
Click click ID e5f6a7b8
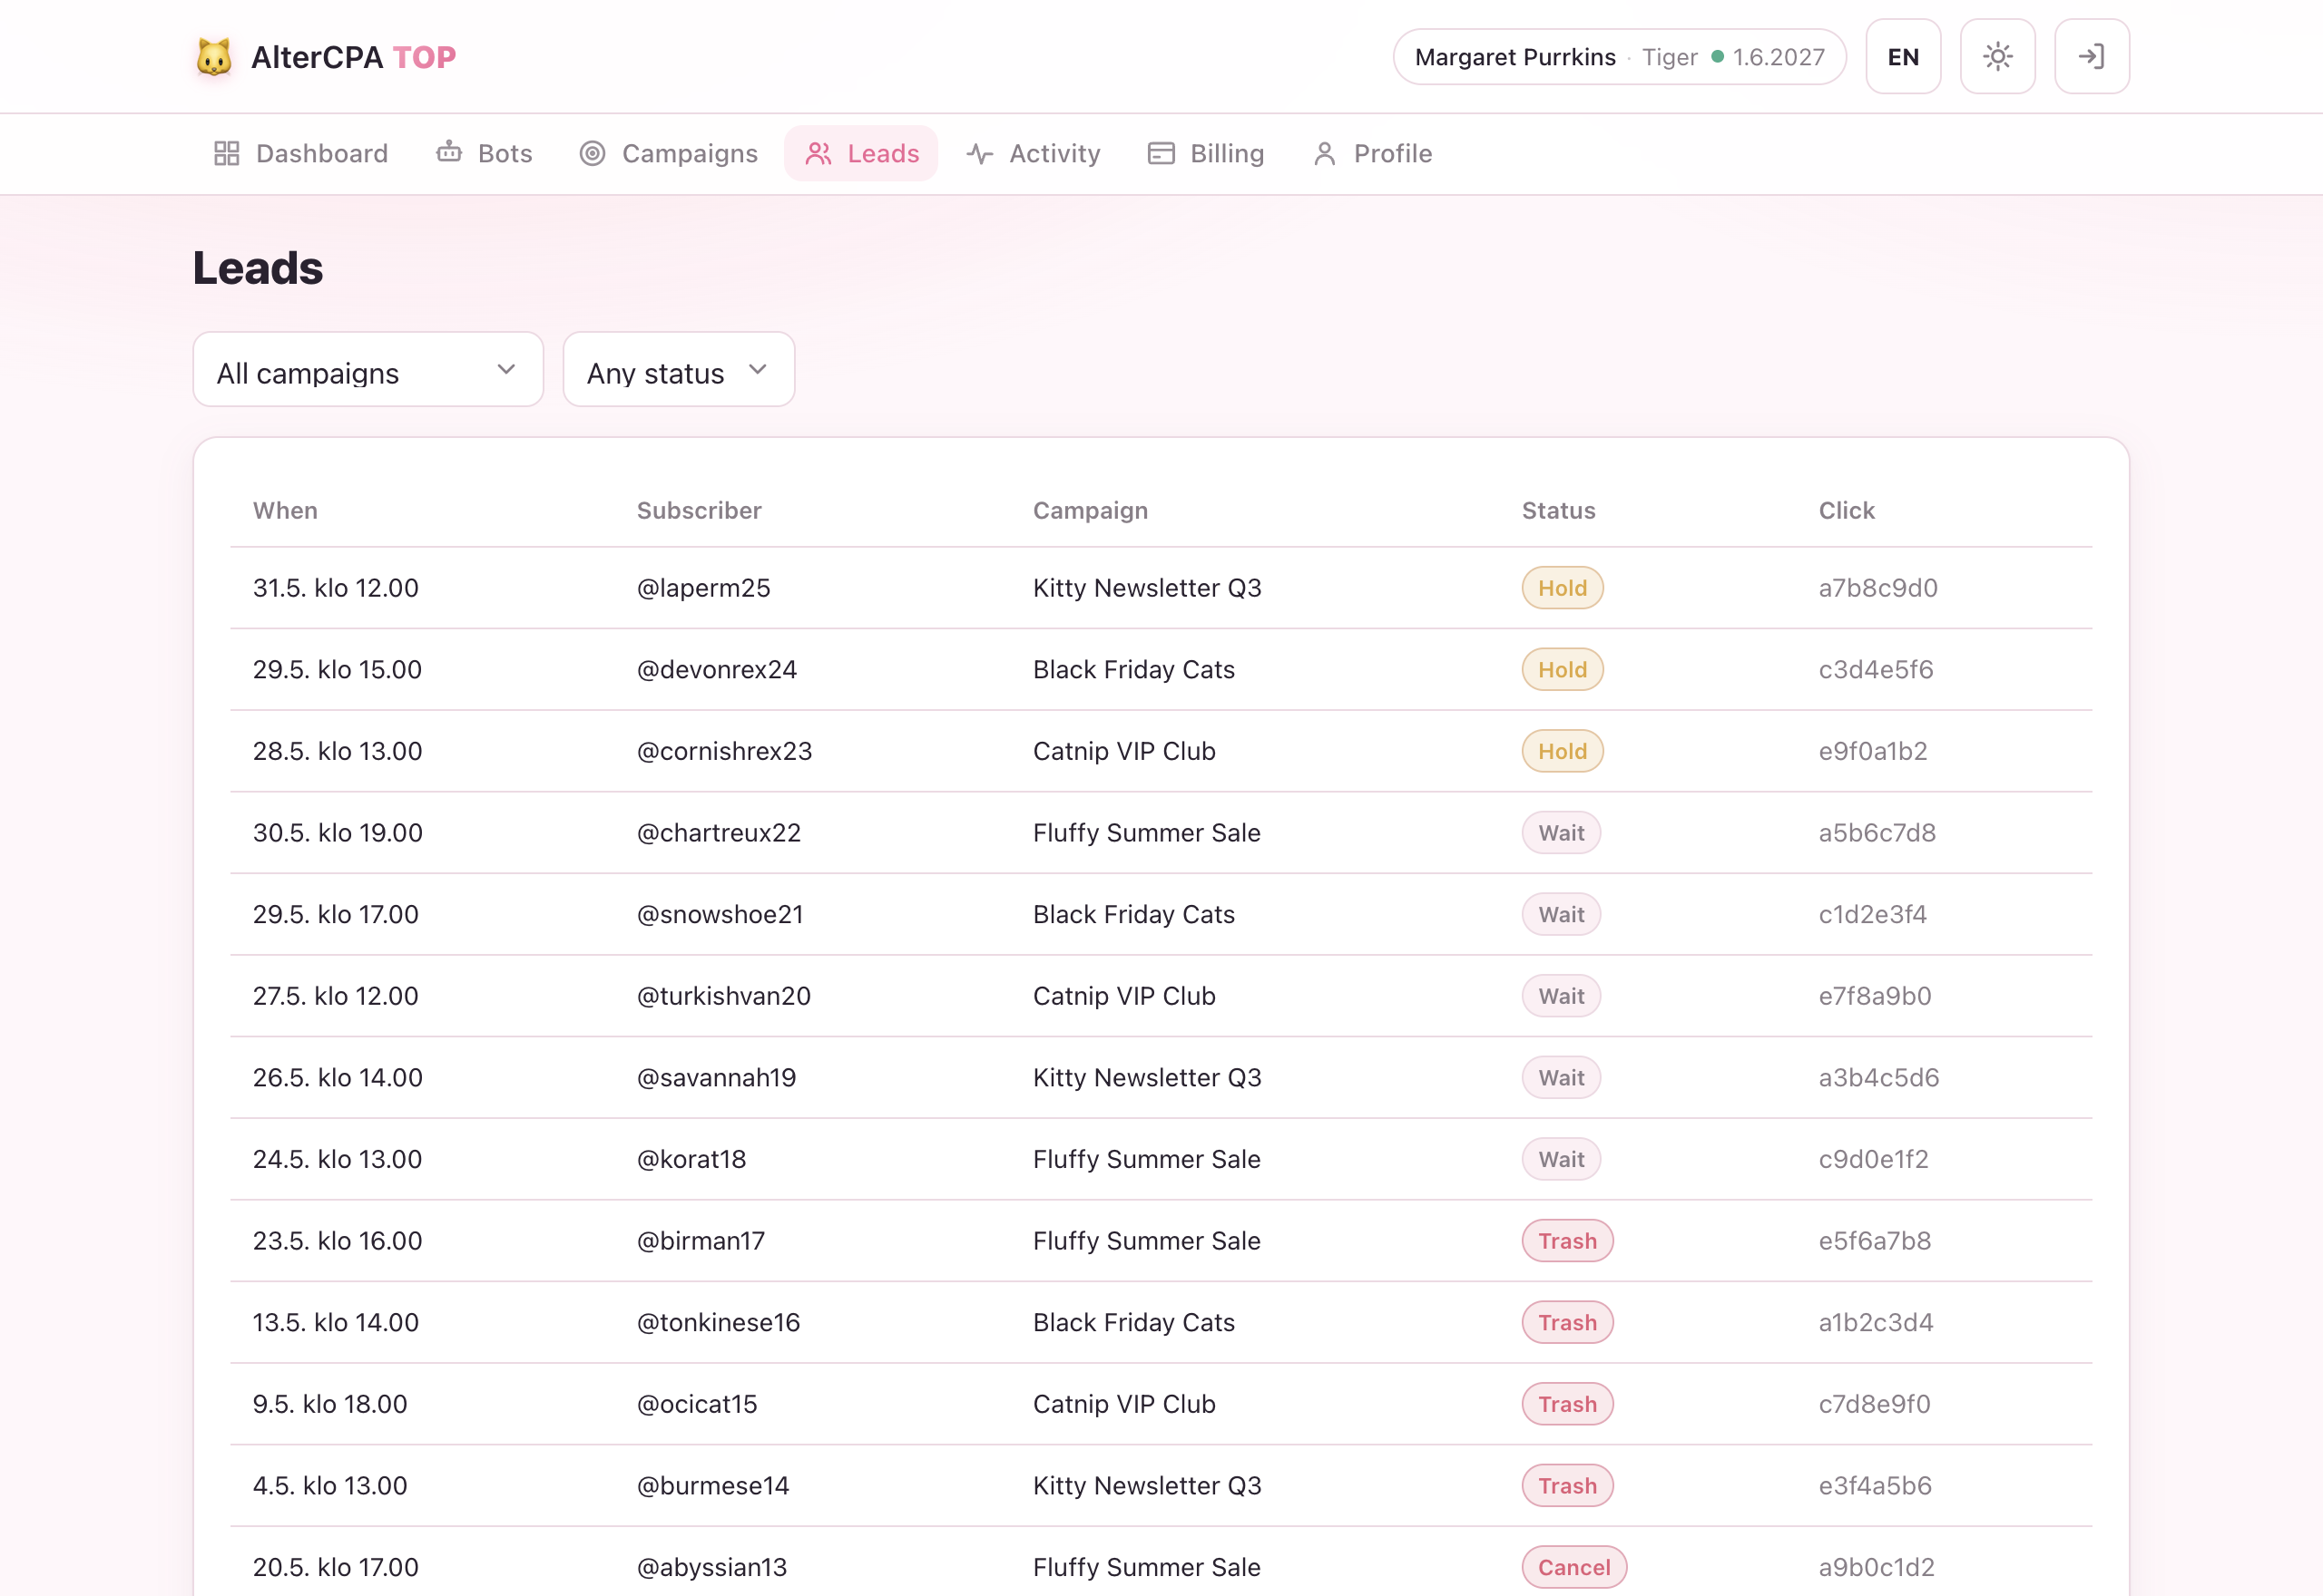pos(1875,1241)
